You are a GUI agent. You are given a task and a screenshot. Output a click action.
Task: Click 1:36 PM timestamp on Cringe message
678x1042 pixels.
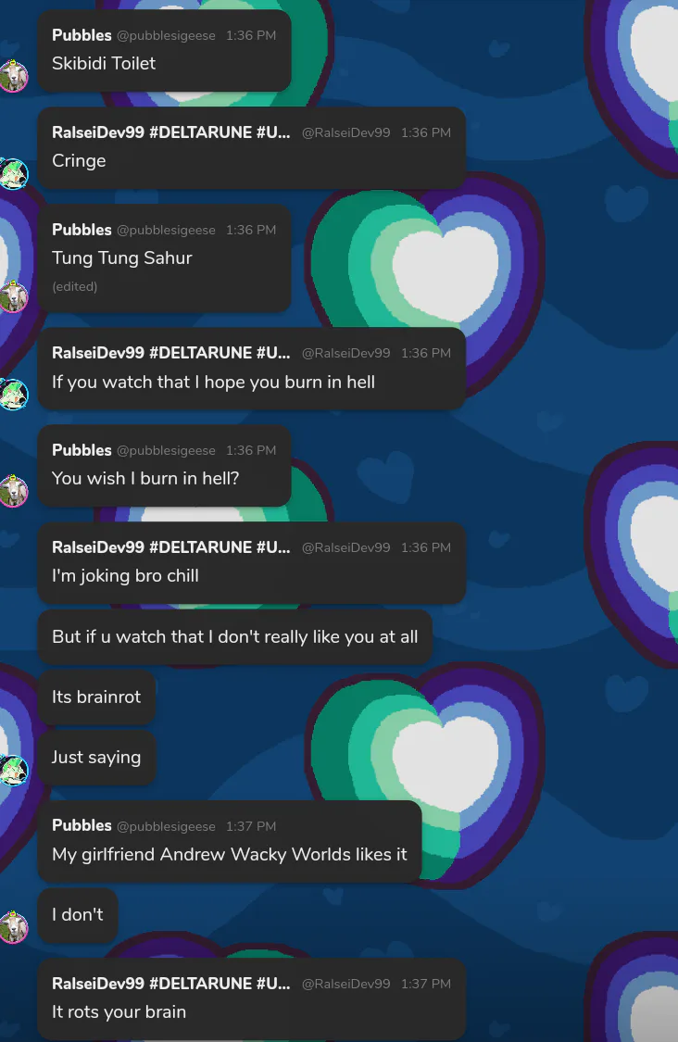point(425,132)
